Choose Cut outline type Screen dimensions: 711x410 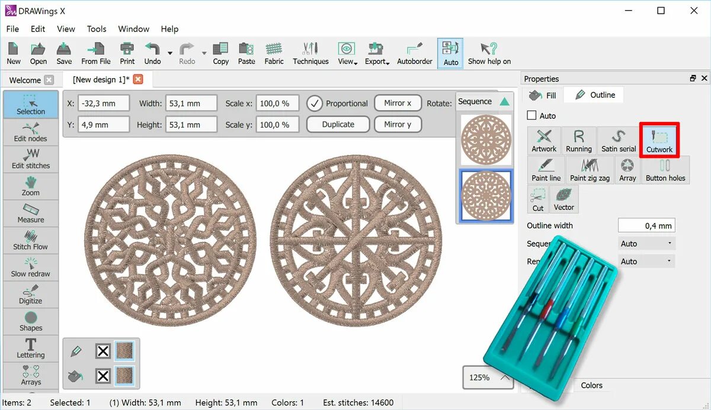coord(538,199)
